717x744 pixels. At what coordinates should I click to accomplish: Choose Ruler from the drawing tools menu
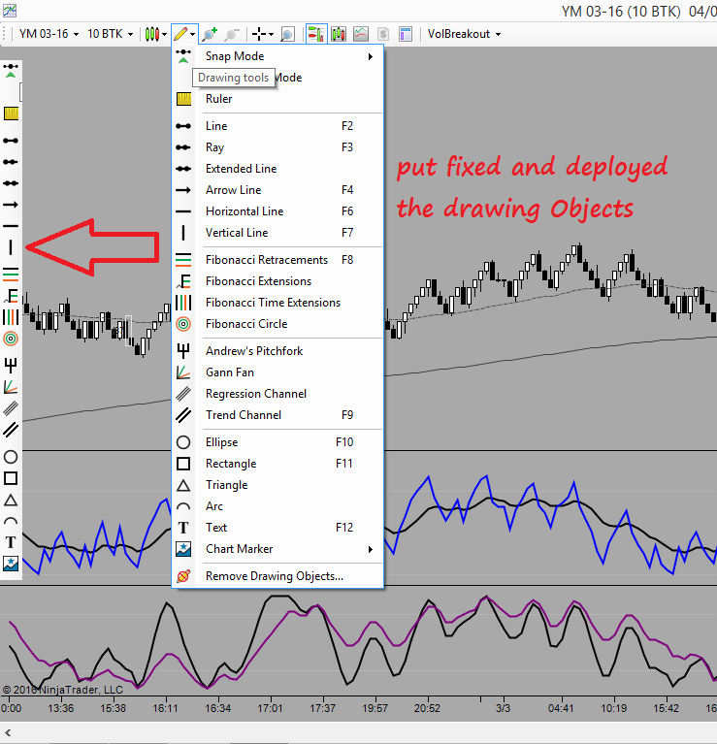[277, 99]
